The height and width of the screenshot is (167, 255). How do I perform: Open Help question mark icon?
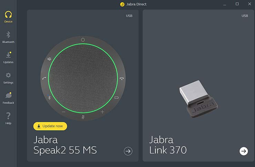tap(8, 118)
